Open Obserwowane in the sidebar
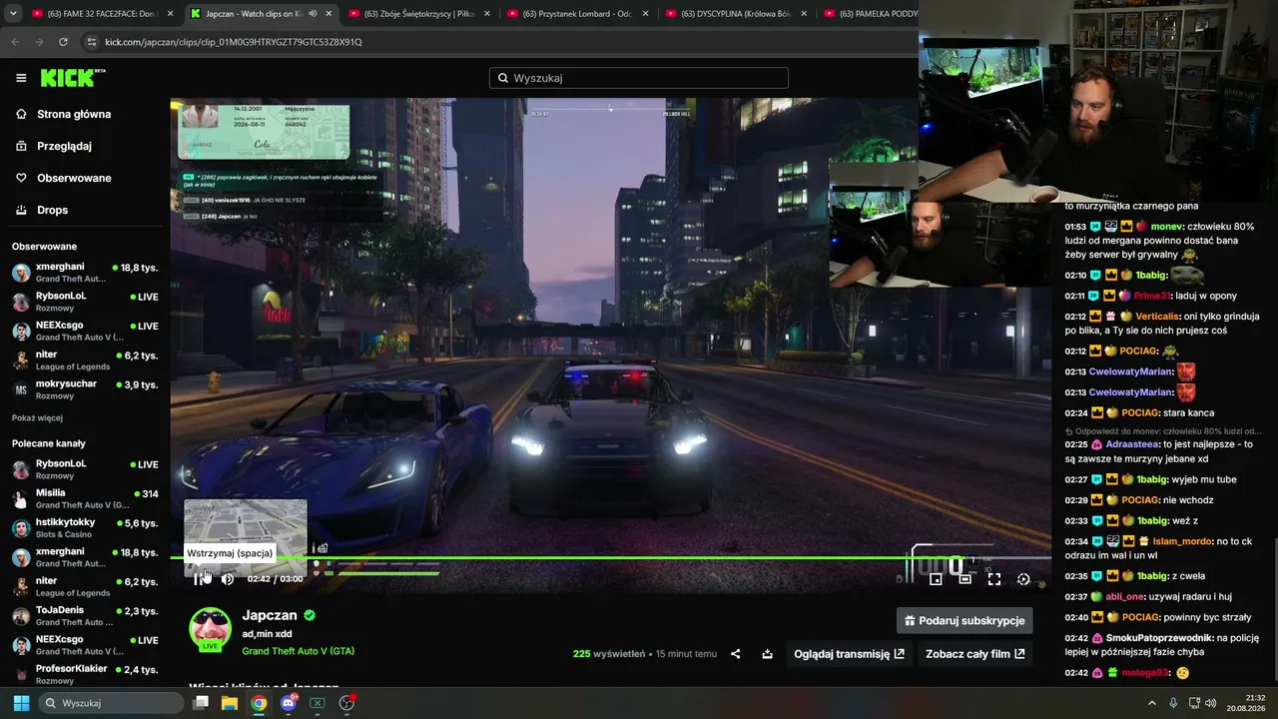The image size is (1278, 719). [x=74, y=178]
